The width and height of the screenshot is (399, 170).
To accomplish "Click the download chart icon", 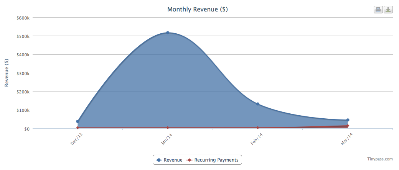I will (x=388, y=10).
